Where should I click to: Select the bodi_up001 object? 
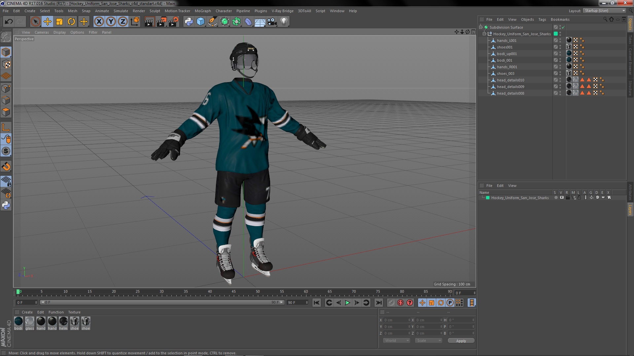point(507,54)
